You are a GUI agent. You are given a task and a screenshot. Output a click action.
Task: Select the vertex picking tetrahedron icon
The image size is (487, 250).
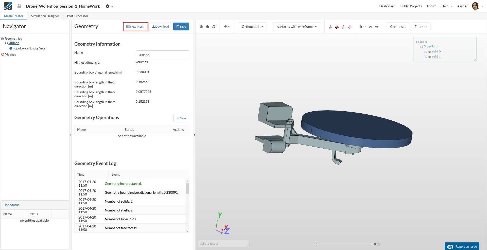pos(350,27)
